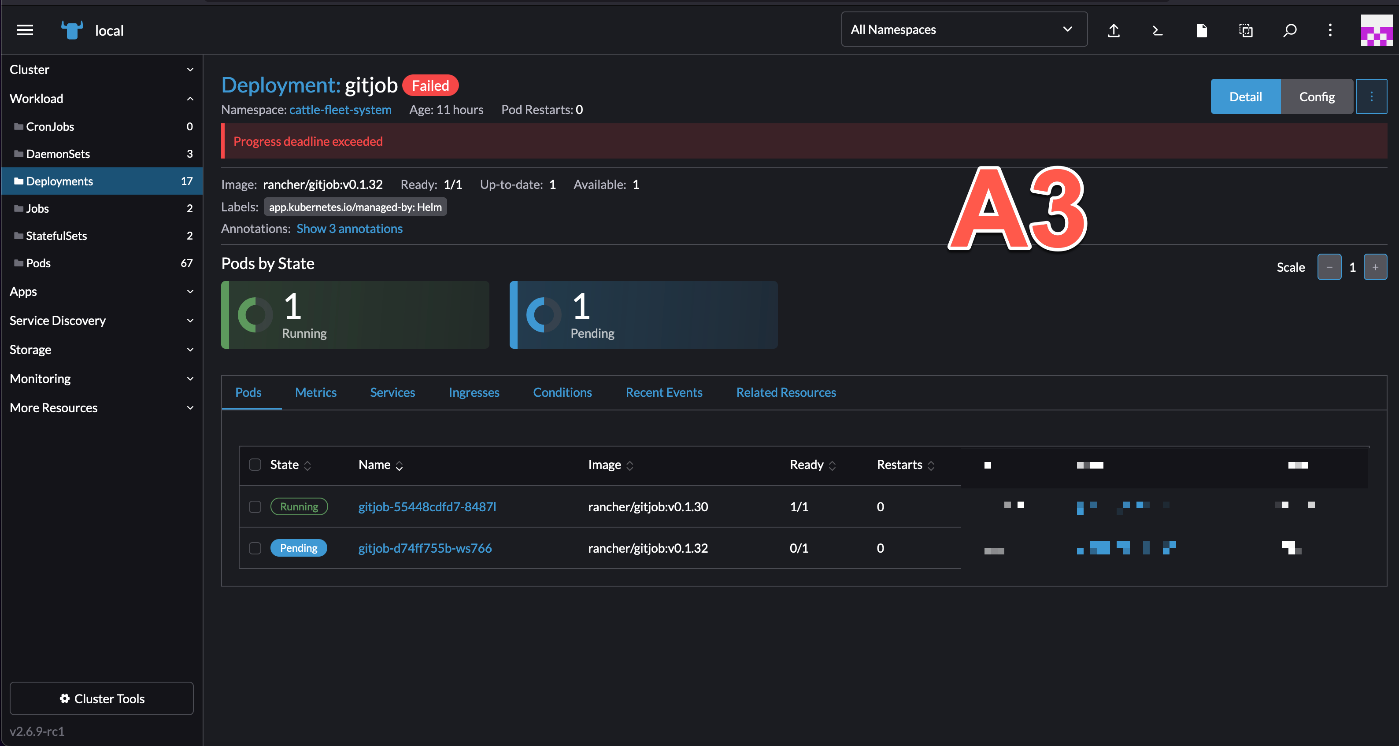The image size is (1399, 746).
Task: Open the cattle-fleet-system namespace link
Action: (x=340, y=110)
